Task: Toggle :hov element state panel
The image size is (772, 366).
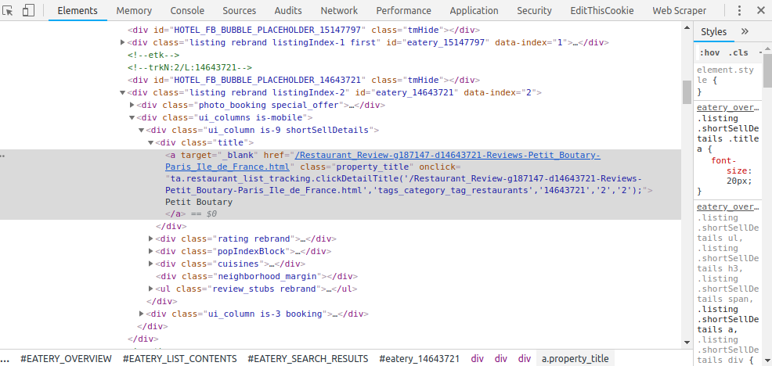Action: click(710, 52)
